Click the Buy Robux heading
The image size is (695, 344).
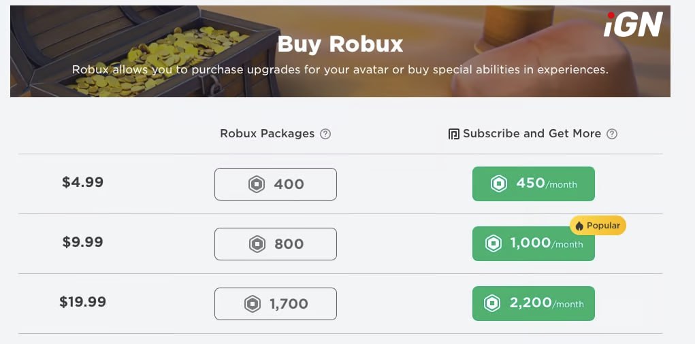point(340,44)
